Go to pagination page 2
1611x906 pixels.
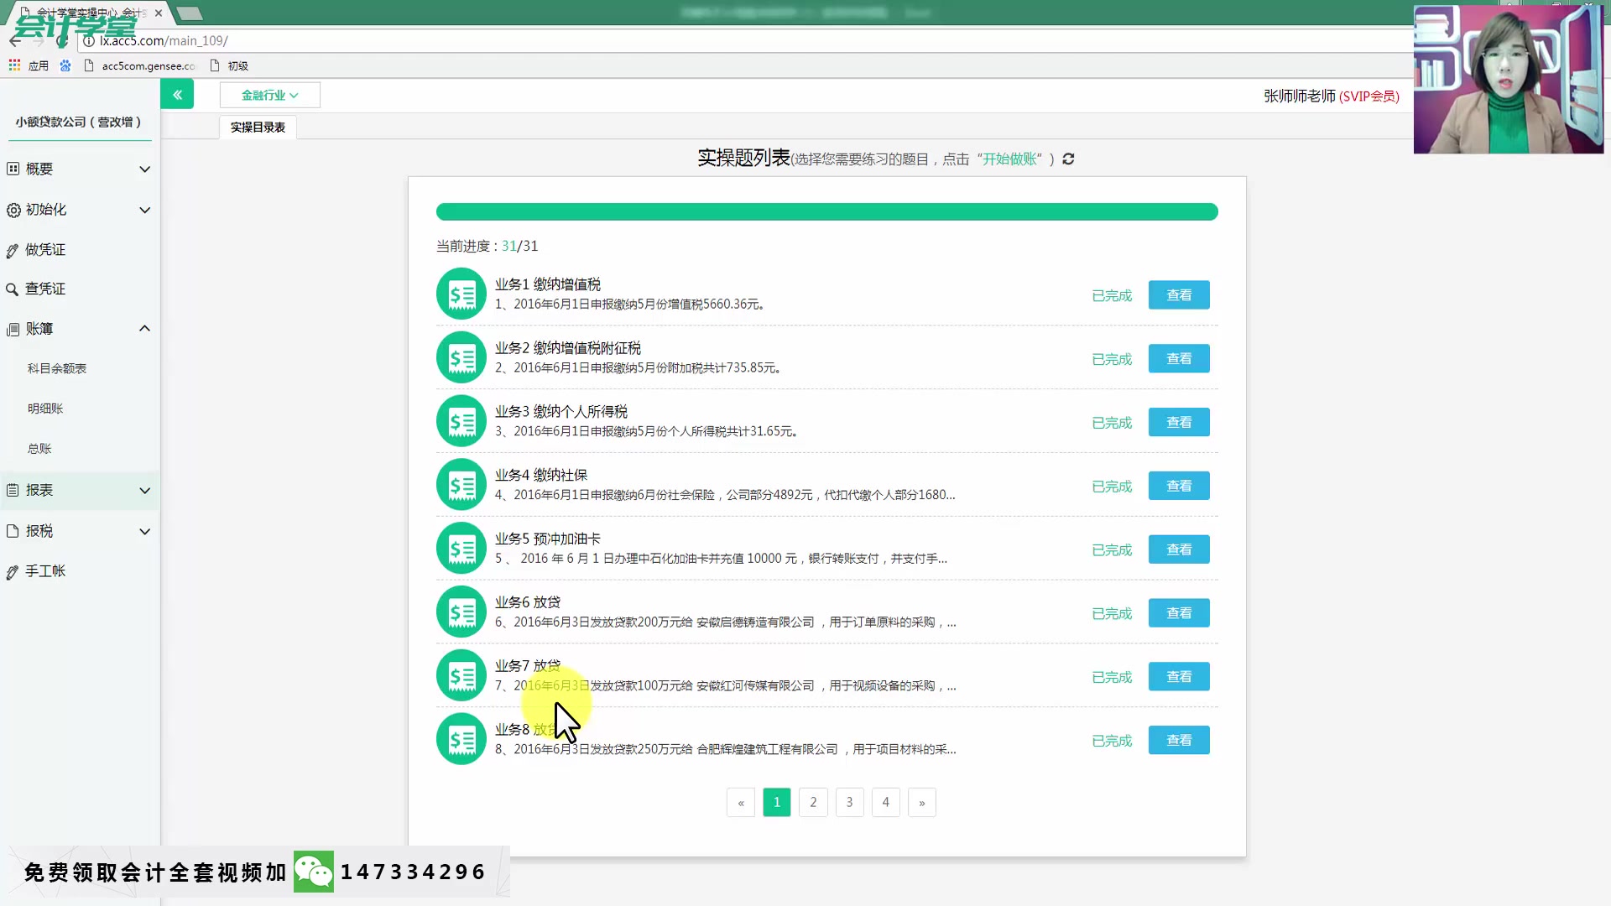[x=812, y=802]
